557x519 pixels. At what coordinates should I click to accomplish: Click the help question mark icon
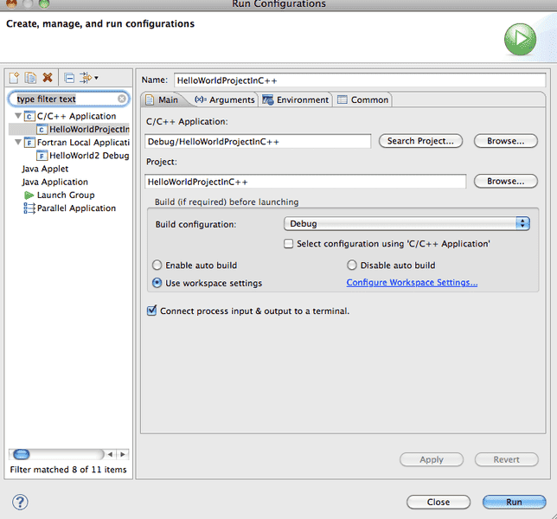[20, 502]
